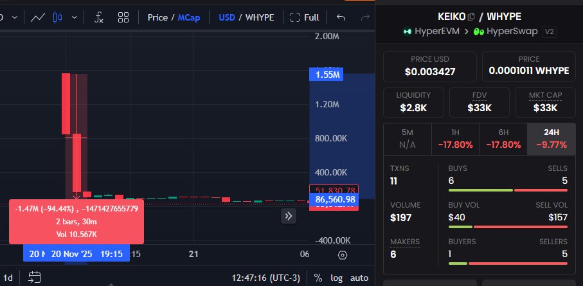Select the 1H timeframe tab
Image resolution: width=583 pixels, height=286 pixels.
(x=456, y=138)
